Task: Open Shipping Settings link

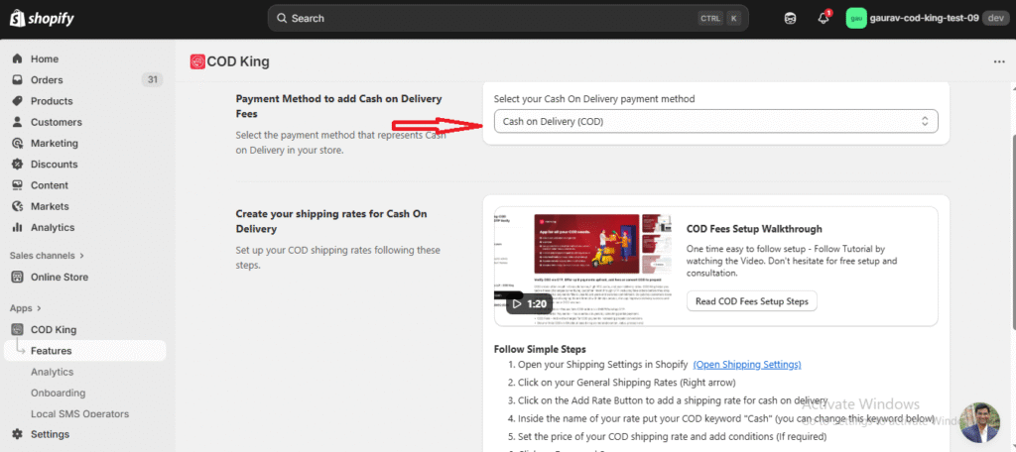Action: 746,365
